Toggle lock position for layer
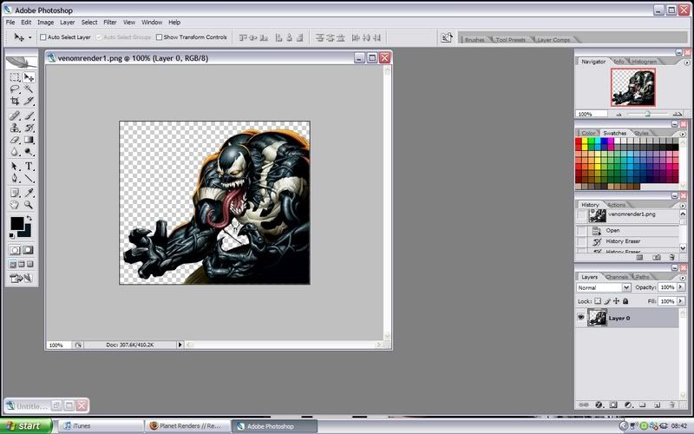The image size is (694, 434). 616,301
